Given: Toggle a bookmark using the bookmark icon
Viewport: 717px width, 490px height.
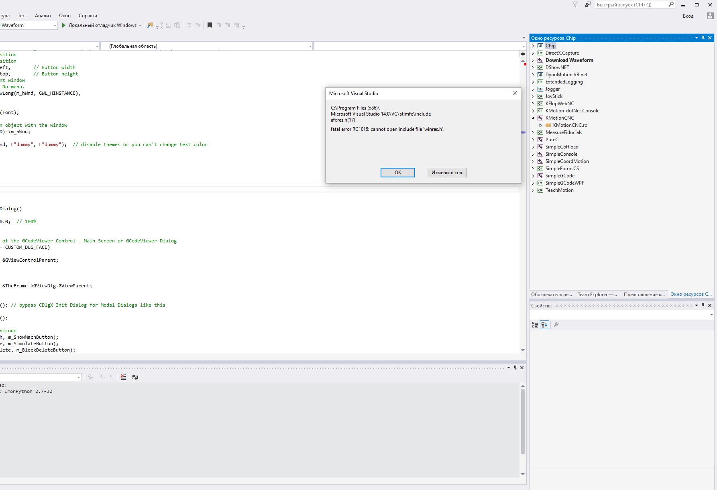Looking at the screenshot, I should click(x=210, y=25).
